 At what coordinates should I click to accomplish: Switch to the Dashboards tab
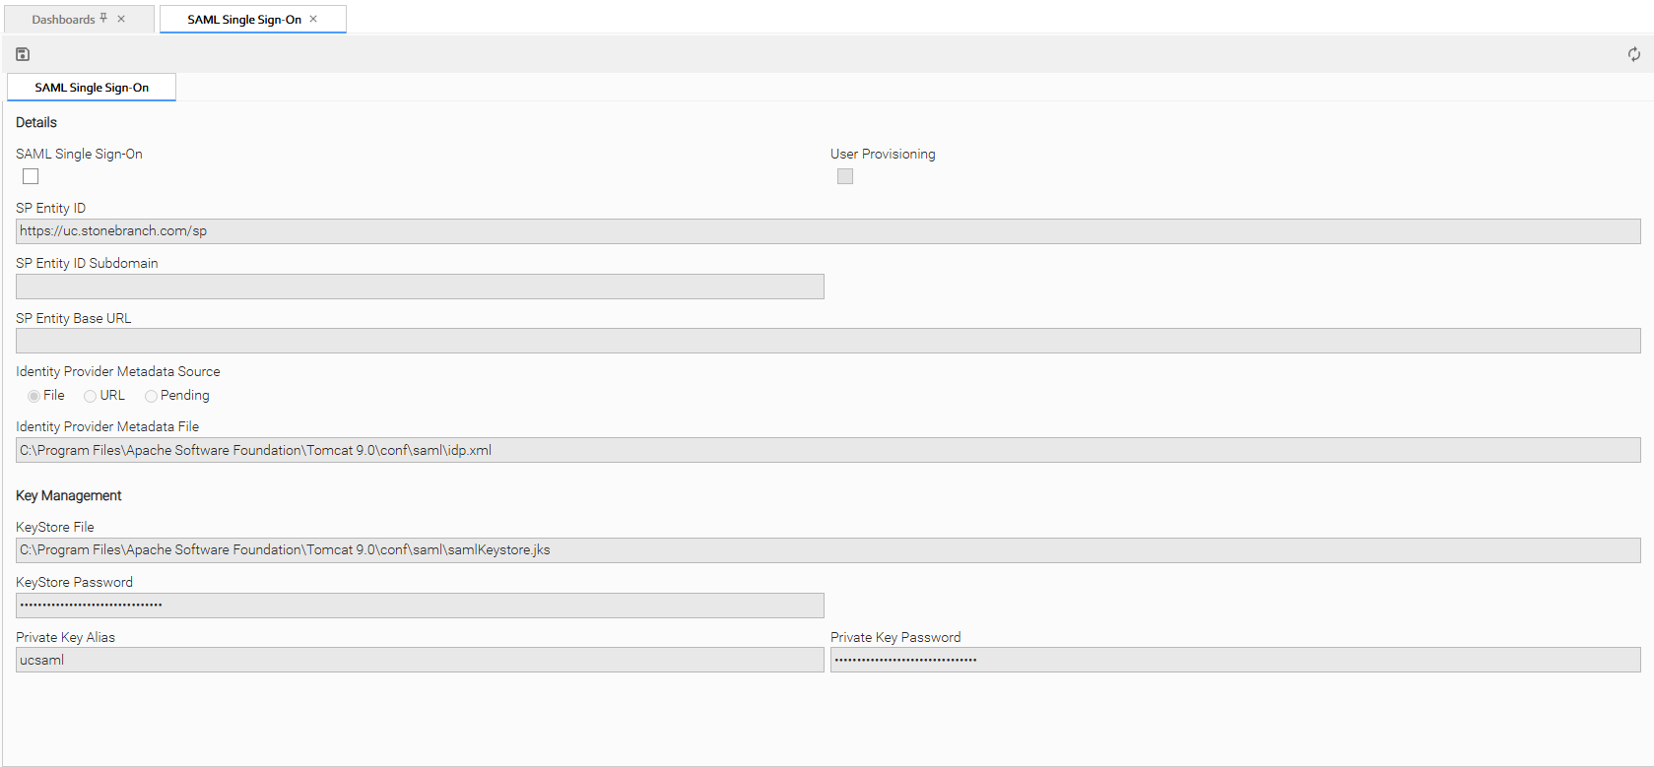click(x=63, y=20)
